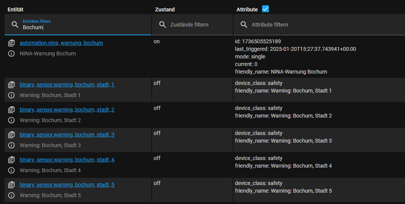Copy entity ID for automation.nina_warnung_bochum
405x204 pixels.
pyautogui.click(x=11, y=43)
